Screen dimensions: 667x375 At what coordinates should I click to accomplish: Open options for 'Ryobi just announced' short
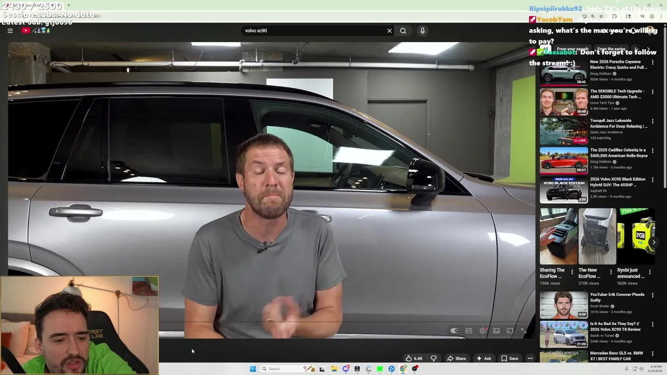pyautogui.click(x=649, y=272)
